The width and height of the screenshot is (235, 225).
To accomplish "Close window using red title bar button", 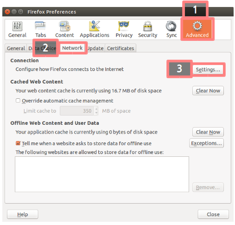I will point(7,12).
